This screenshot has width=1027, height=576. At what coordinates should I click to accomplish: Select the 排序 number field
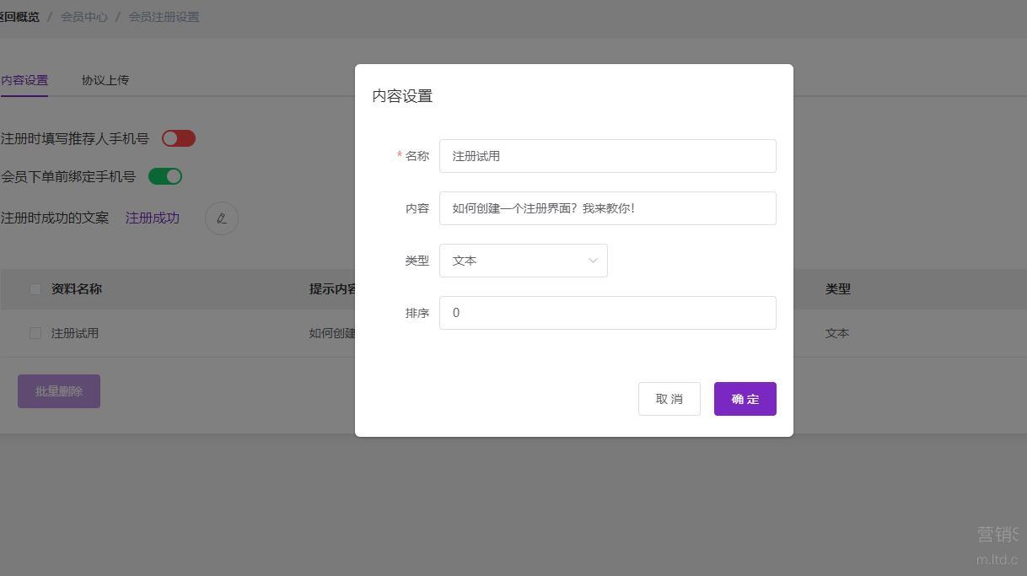click(x=607, y=313)
